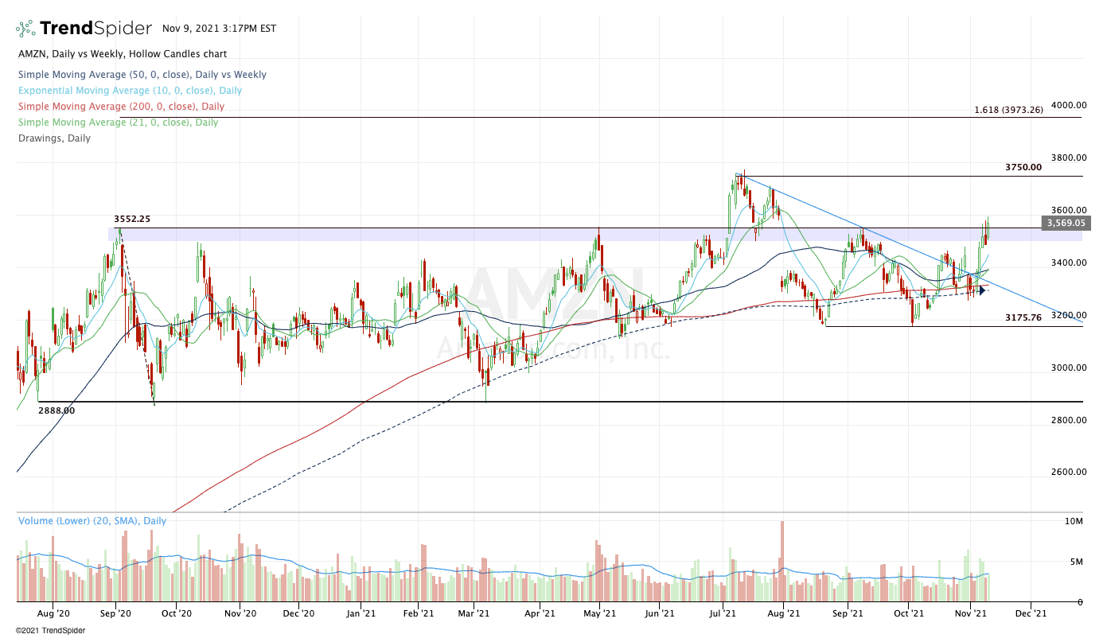Select the Exponential Moving Average 10 legend entry
This screenshot has height=638, width=1107.
click(130, 91)
